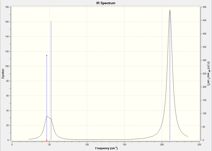Select the blue vibration line near 210 cm-1
Screen dimensions: 212x151
pyautogui.click(x=170, y=76)
